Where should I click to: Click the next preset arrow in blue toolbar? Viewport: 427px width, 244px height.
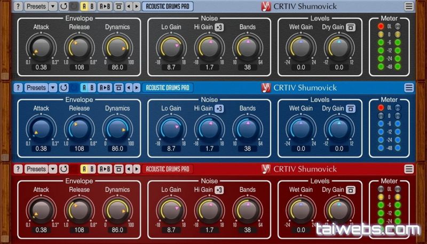pos(136,88)
